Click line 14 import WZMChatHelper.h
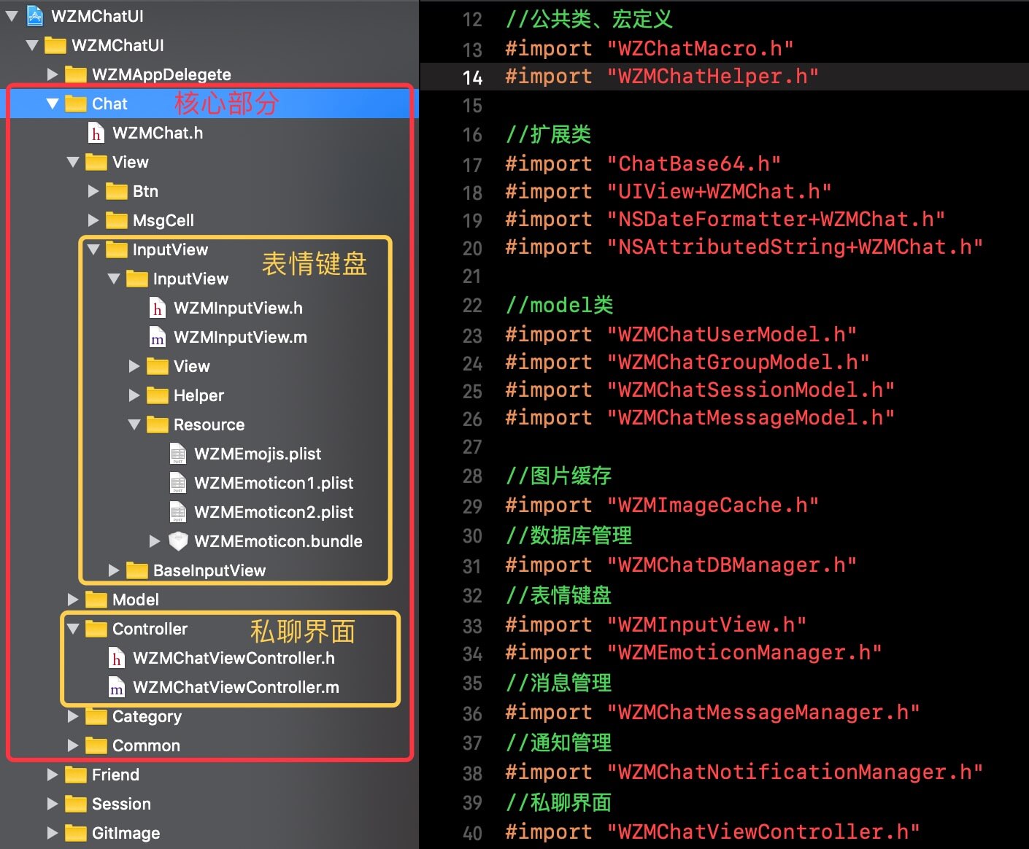Image resolution: width=1029 pixels, height=849 pixels. pyautogui.click(x=662, y=77)
